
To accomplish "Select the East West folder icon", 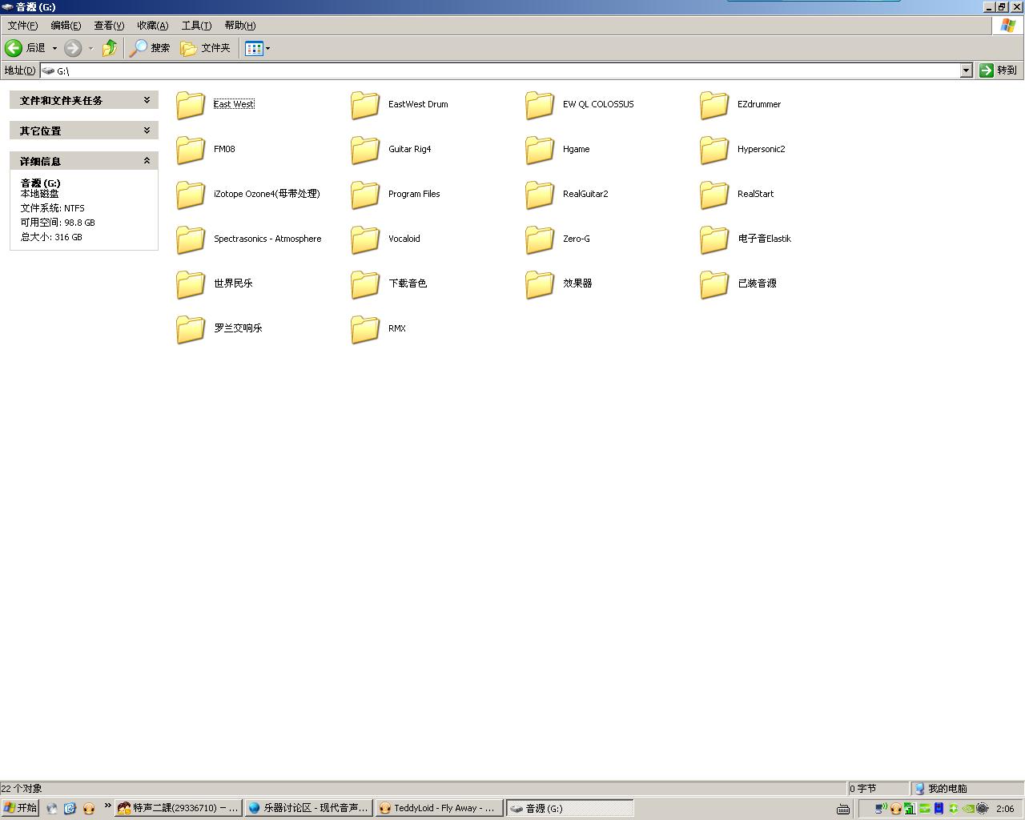I will tap(191, 104).
